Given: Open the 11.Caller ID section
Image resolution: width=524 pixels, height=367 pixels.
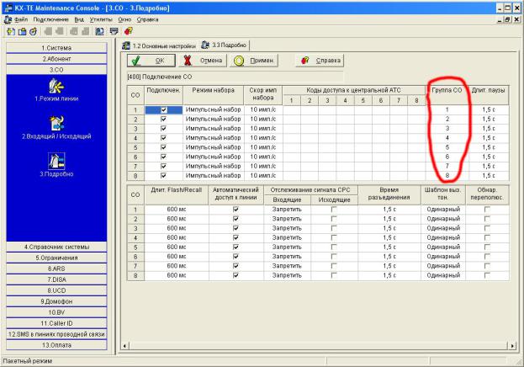Looking at the screenshot, I should 56,323.
